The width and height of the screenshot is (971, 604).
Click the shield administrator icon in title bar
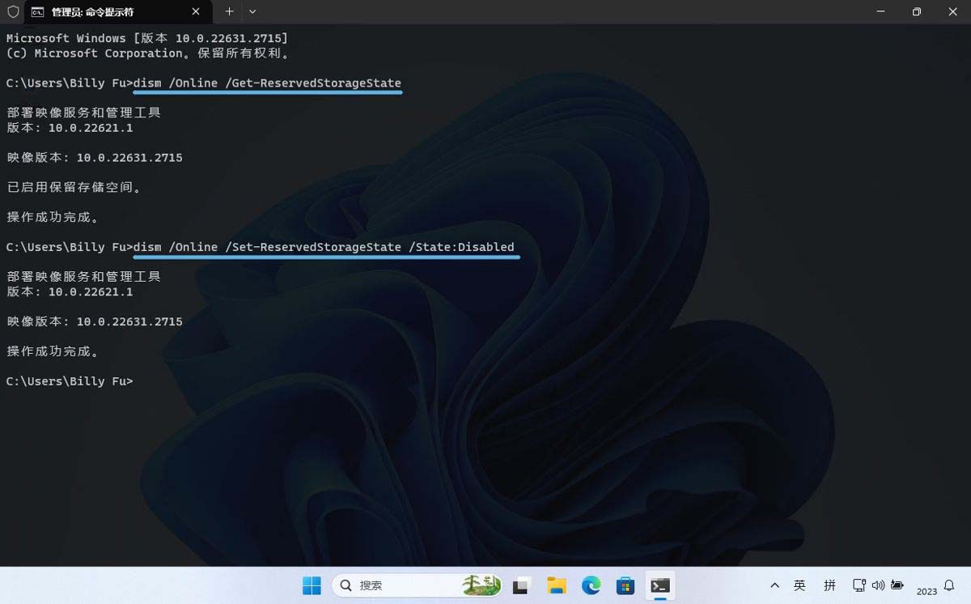(x=12, y=12)
